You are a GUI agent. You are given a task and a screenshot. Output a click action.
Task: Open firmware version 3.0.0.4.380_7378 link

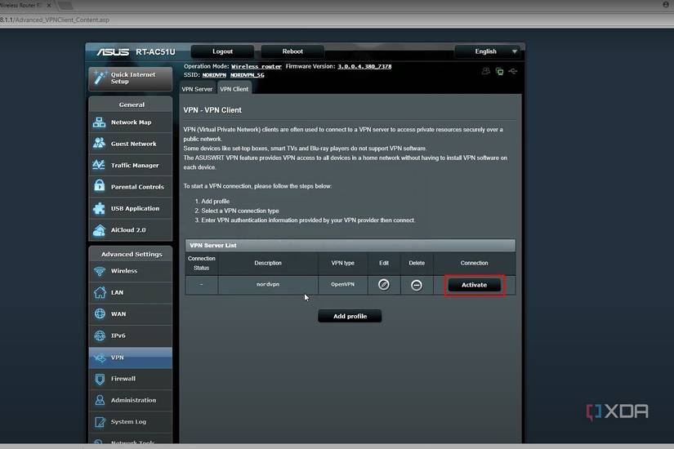[364, 67]
